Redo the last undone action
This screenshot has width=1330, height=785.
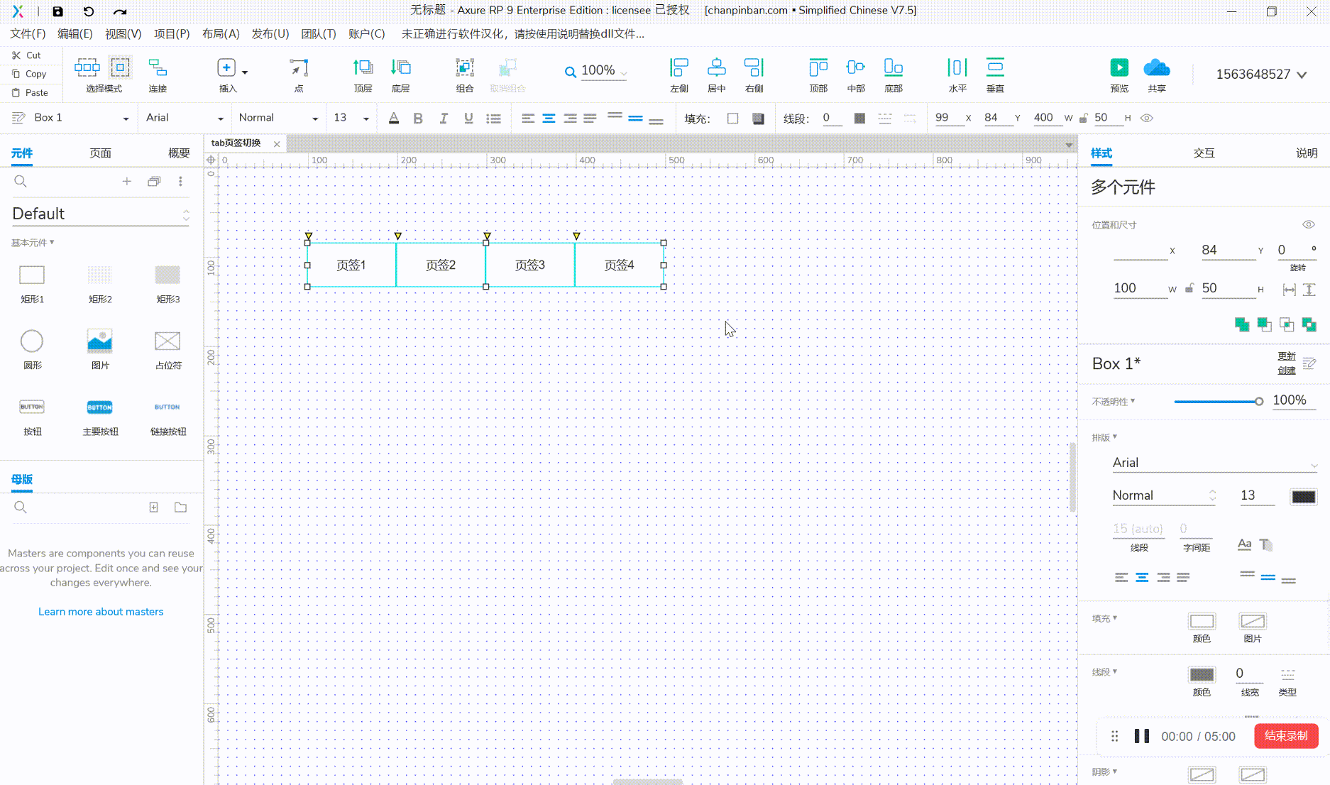coord(120,11)
